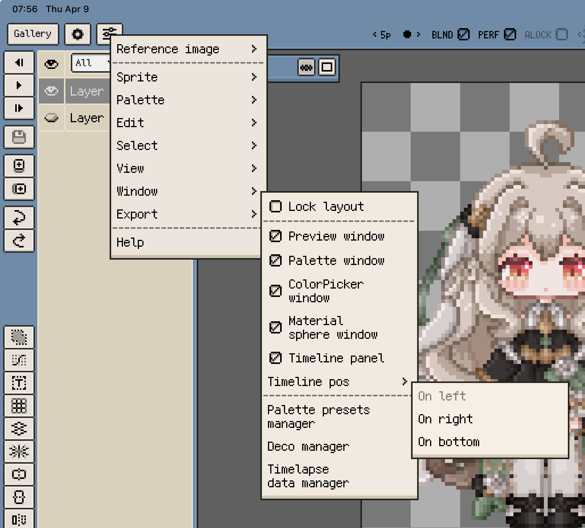Image resolution: width=585 pixels, height=528 pixels.
Task: Open the Deco manager menu entry
Action: point(308,447)
